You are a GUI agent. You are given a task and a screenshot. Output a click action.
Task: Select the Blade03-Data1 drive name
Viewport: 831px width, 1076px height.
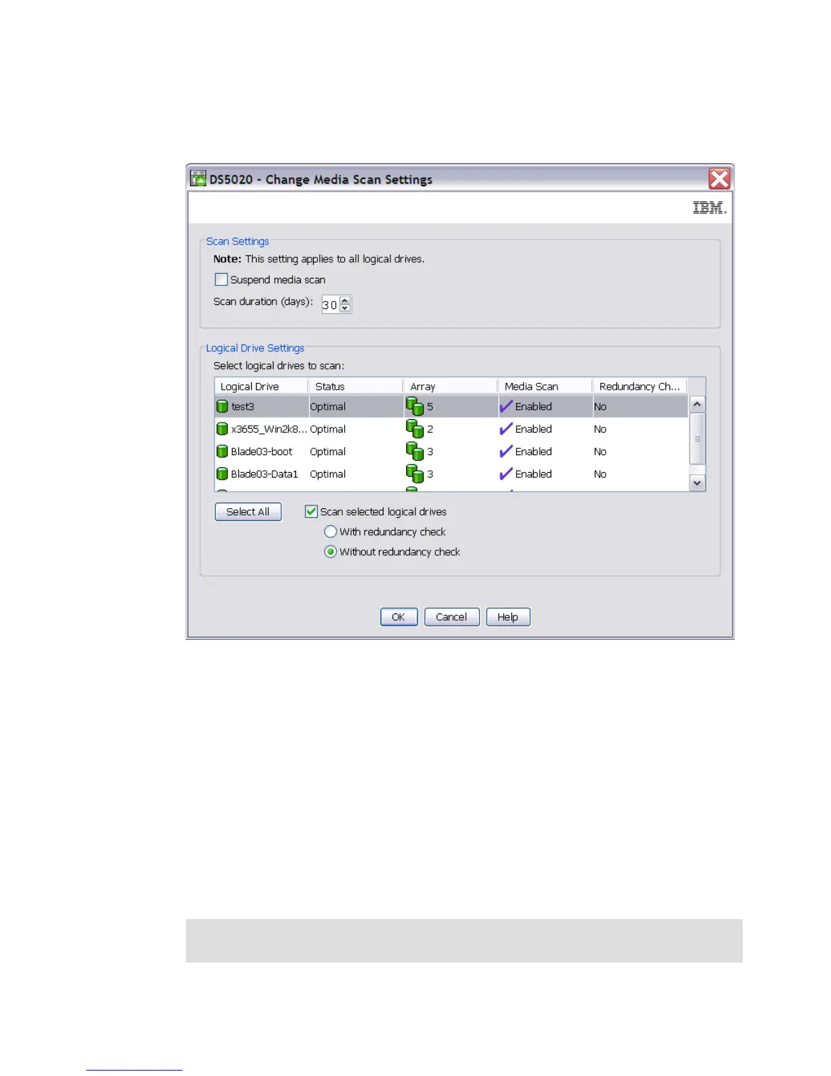pyautogui.click(x=265, y=473)
